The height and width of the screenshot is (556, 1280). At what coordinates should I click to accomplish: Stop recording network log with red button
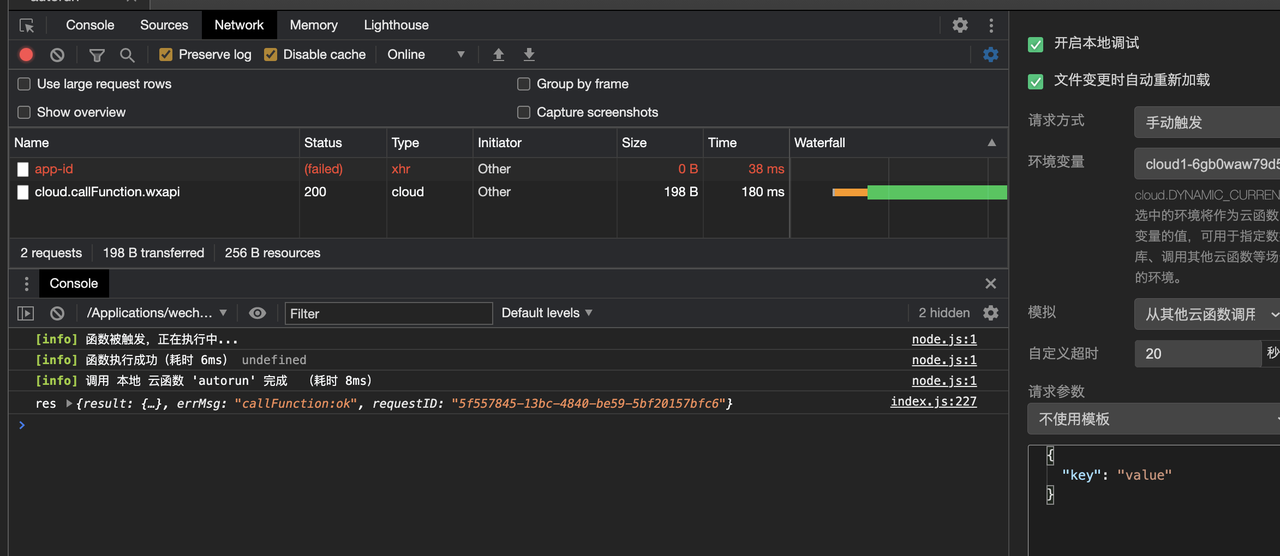click(26, 55)
